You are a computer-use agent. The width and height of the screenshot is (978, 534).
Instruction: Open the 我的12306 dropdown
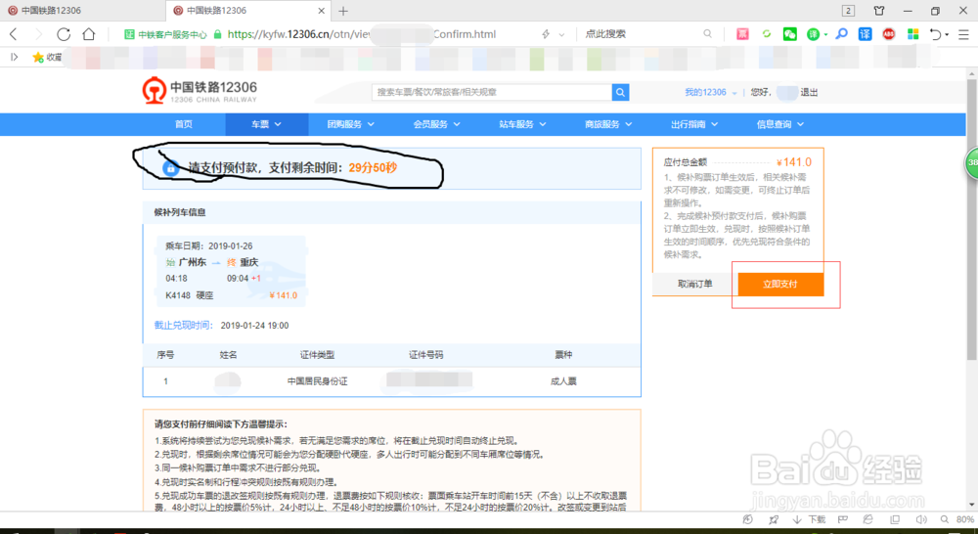click(710, 92)
